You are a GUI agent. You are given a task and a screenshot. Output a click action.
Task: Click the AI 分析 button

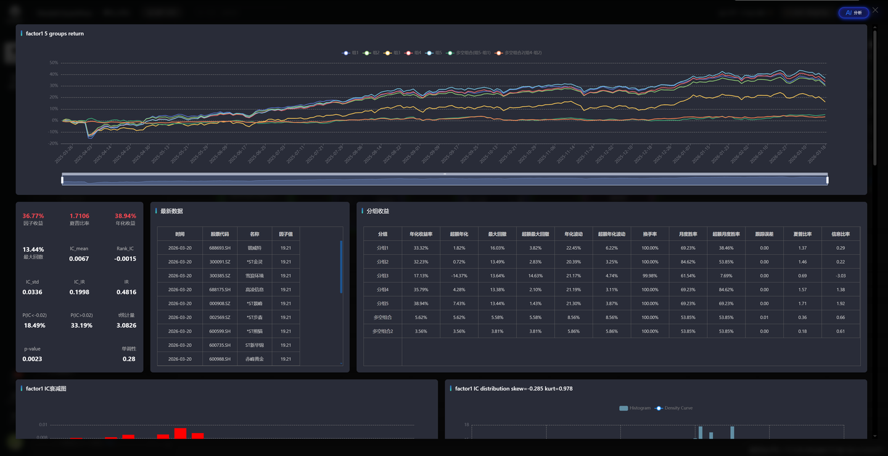[853, 12]
